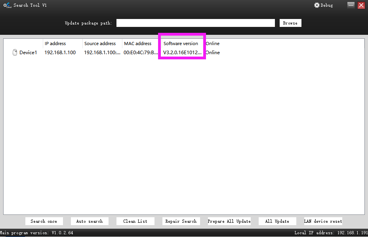The image size is (368, 237).
Task: Open the Debug gear settings
Action: (323, 5)
